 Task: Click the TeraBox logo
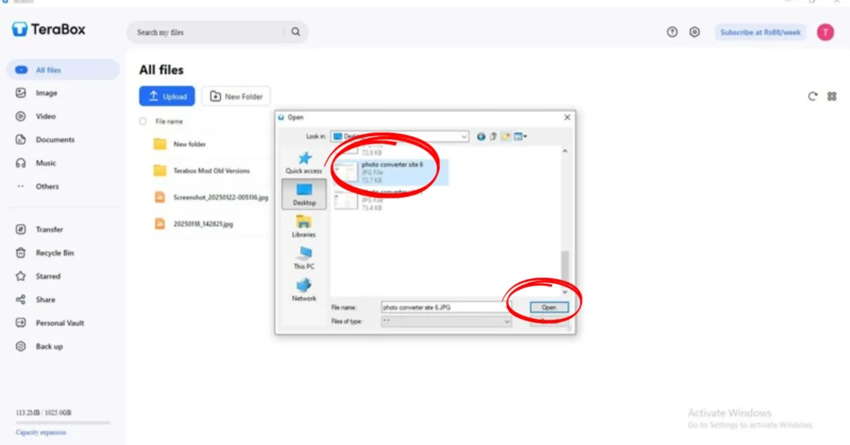(x=48, y=29)
